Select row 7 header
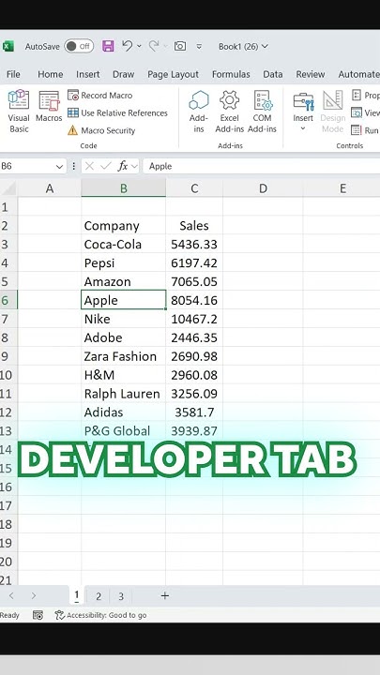 pos(8,319)
